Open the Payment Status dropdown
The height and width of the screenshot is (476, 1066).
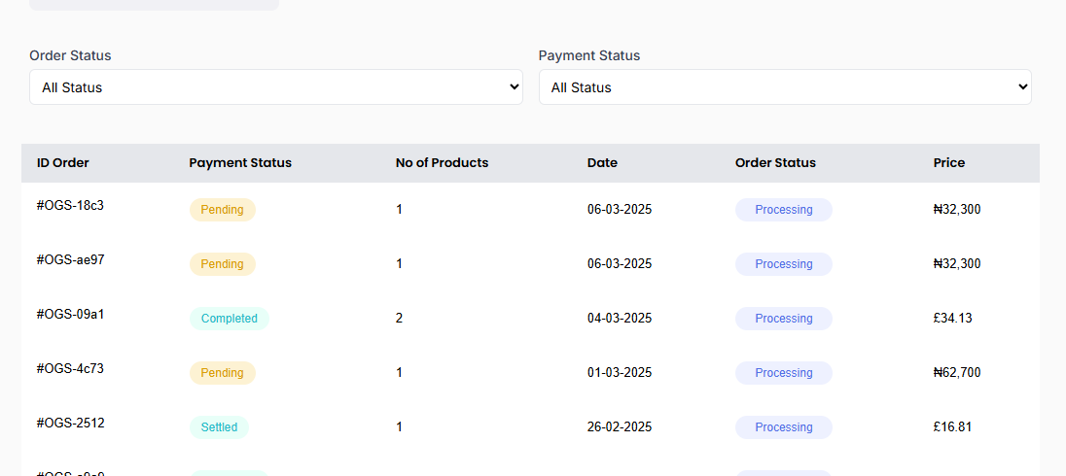click(x=784, y=87)
